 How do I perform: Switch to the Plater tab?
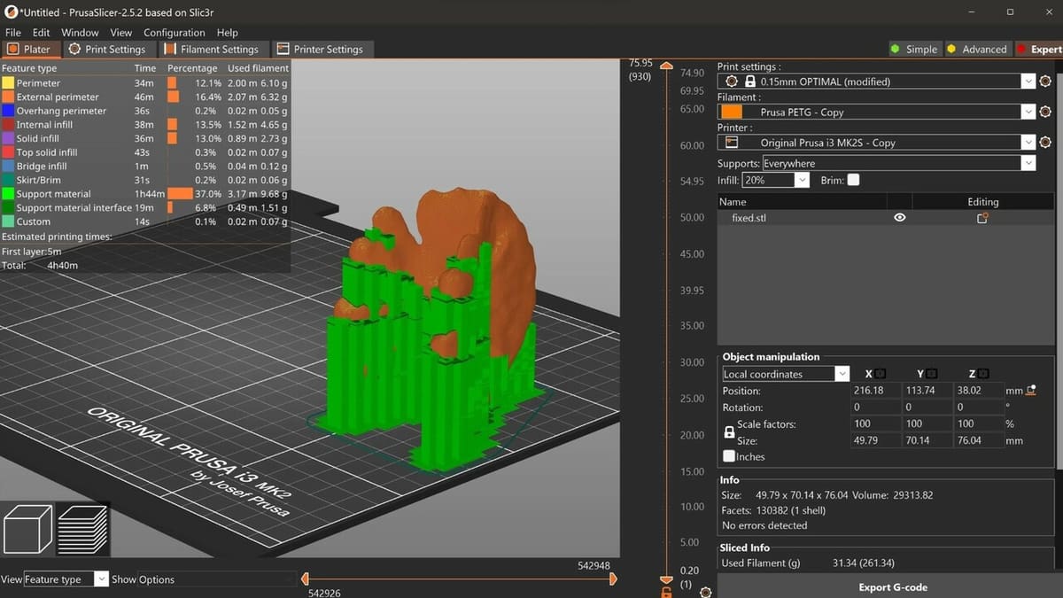[30, 50]
